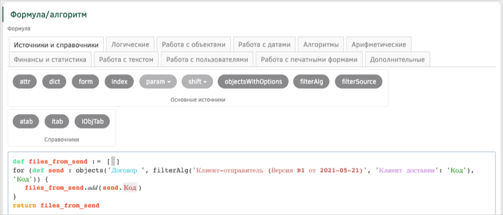Open the Работа с печатными формами tab
This screenshot has width=503, height=215.
(x=309, y=59)
